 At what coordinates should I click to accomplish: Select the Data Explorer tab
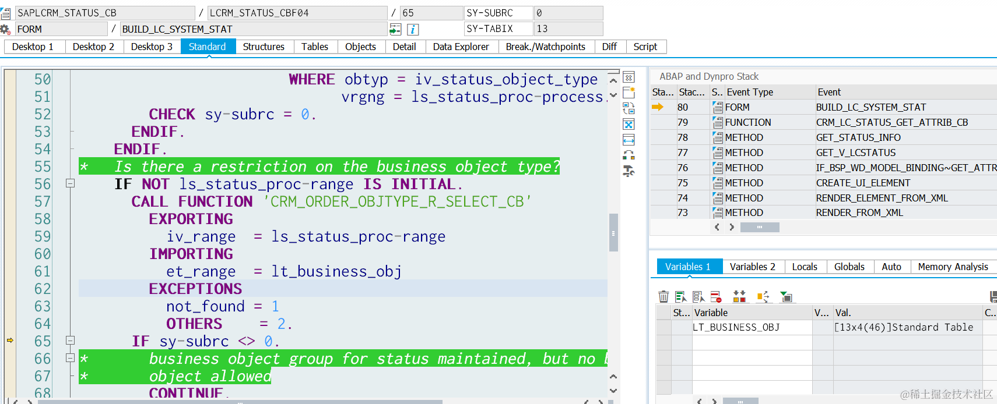click(461, 47)
